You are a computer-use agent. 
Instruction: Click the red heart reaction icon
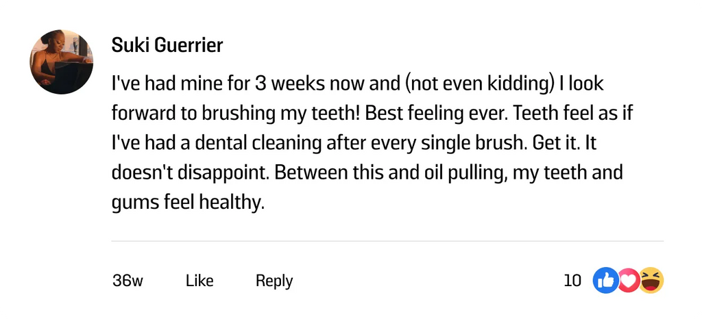[x=627, y=281]
